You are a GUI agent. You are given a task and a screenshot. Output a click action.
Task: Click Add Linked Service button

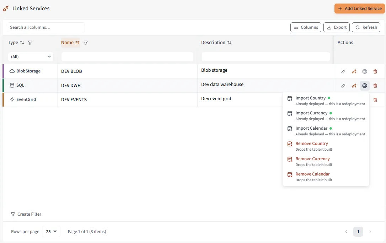pyautogui.click(x=359, y=9)
